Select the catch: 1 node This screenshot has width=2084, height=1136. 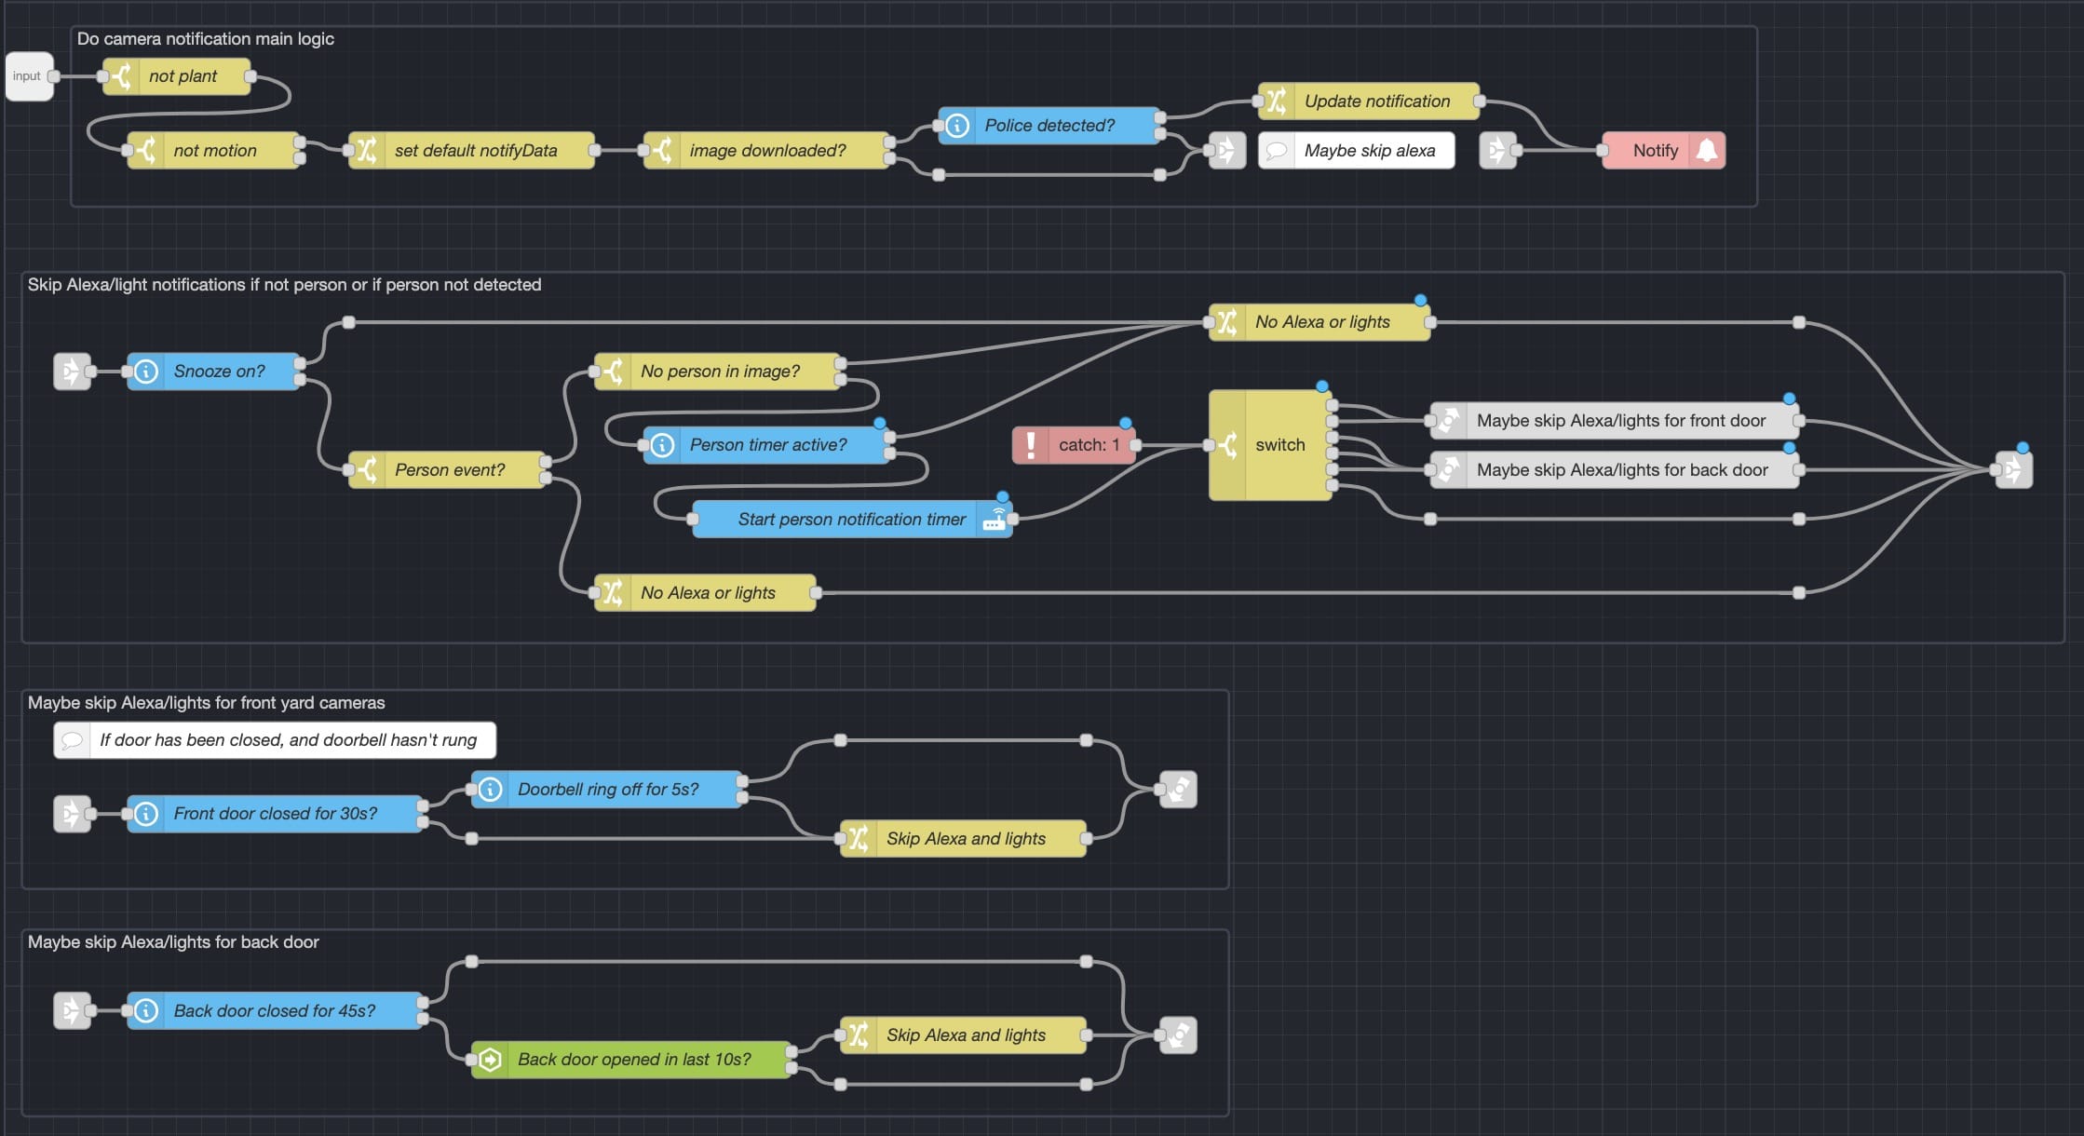[1074, 445]
